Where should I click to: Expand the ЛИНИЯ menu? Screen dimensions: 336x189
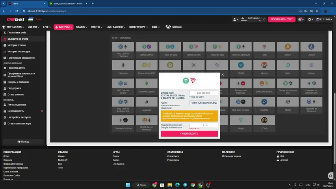point(33,27)
